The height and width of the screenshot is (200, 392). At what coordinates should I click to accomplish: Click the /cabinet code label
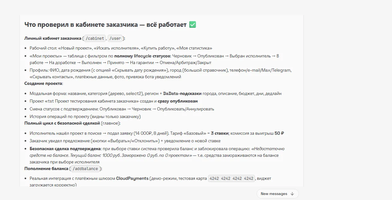pyautogui.click(x=95, y=38)
